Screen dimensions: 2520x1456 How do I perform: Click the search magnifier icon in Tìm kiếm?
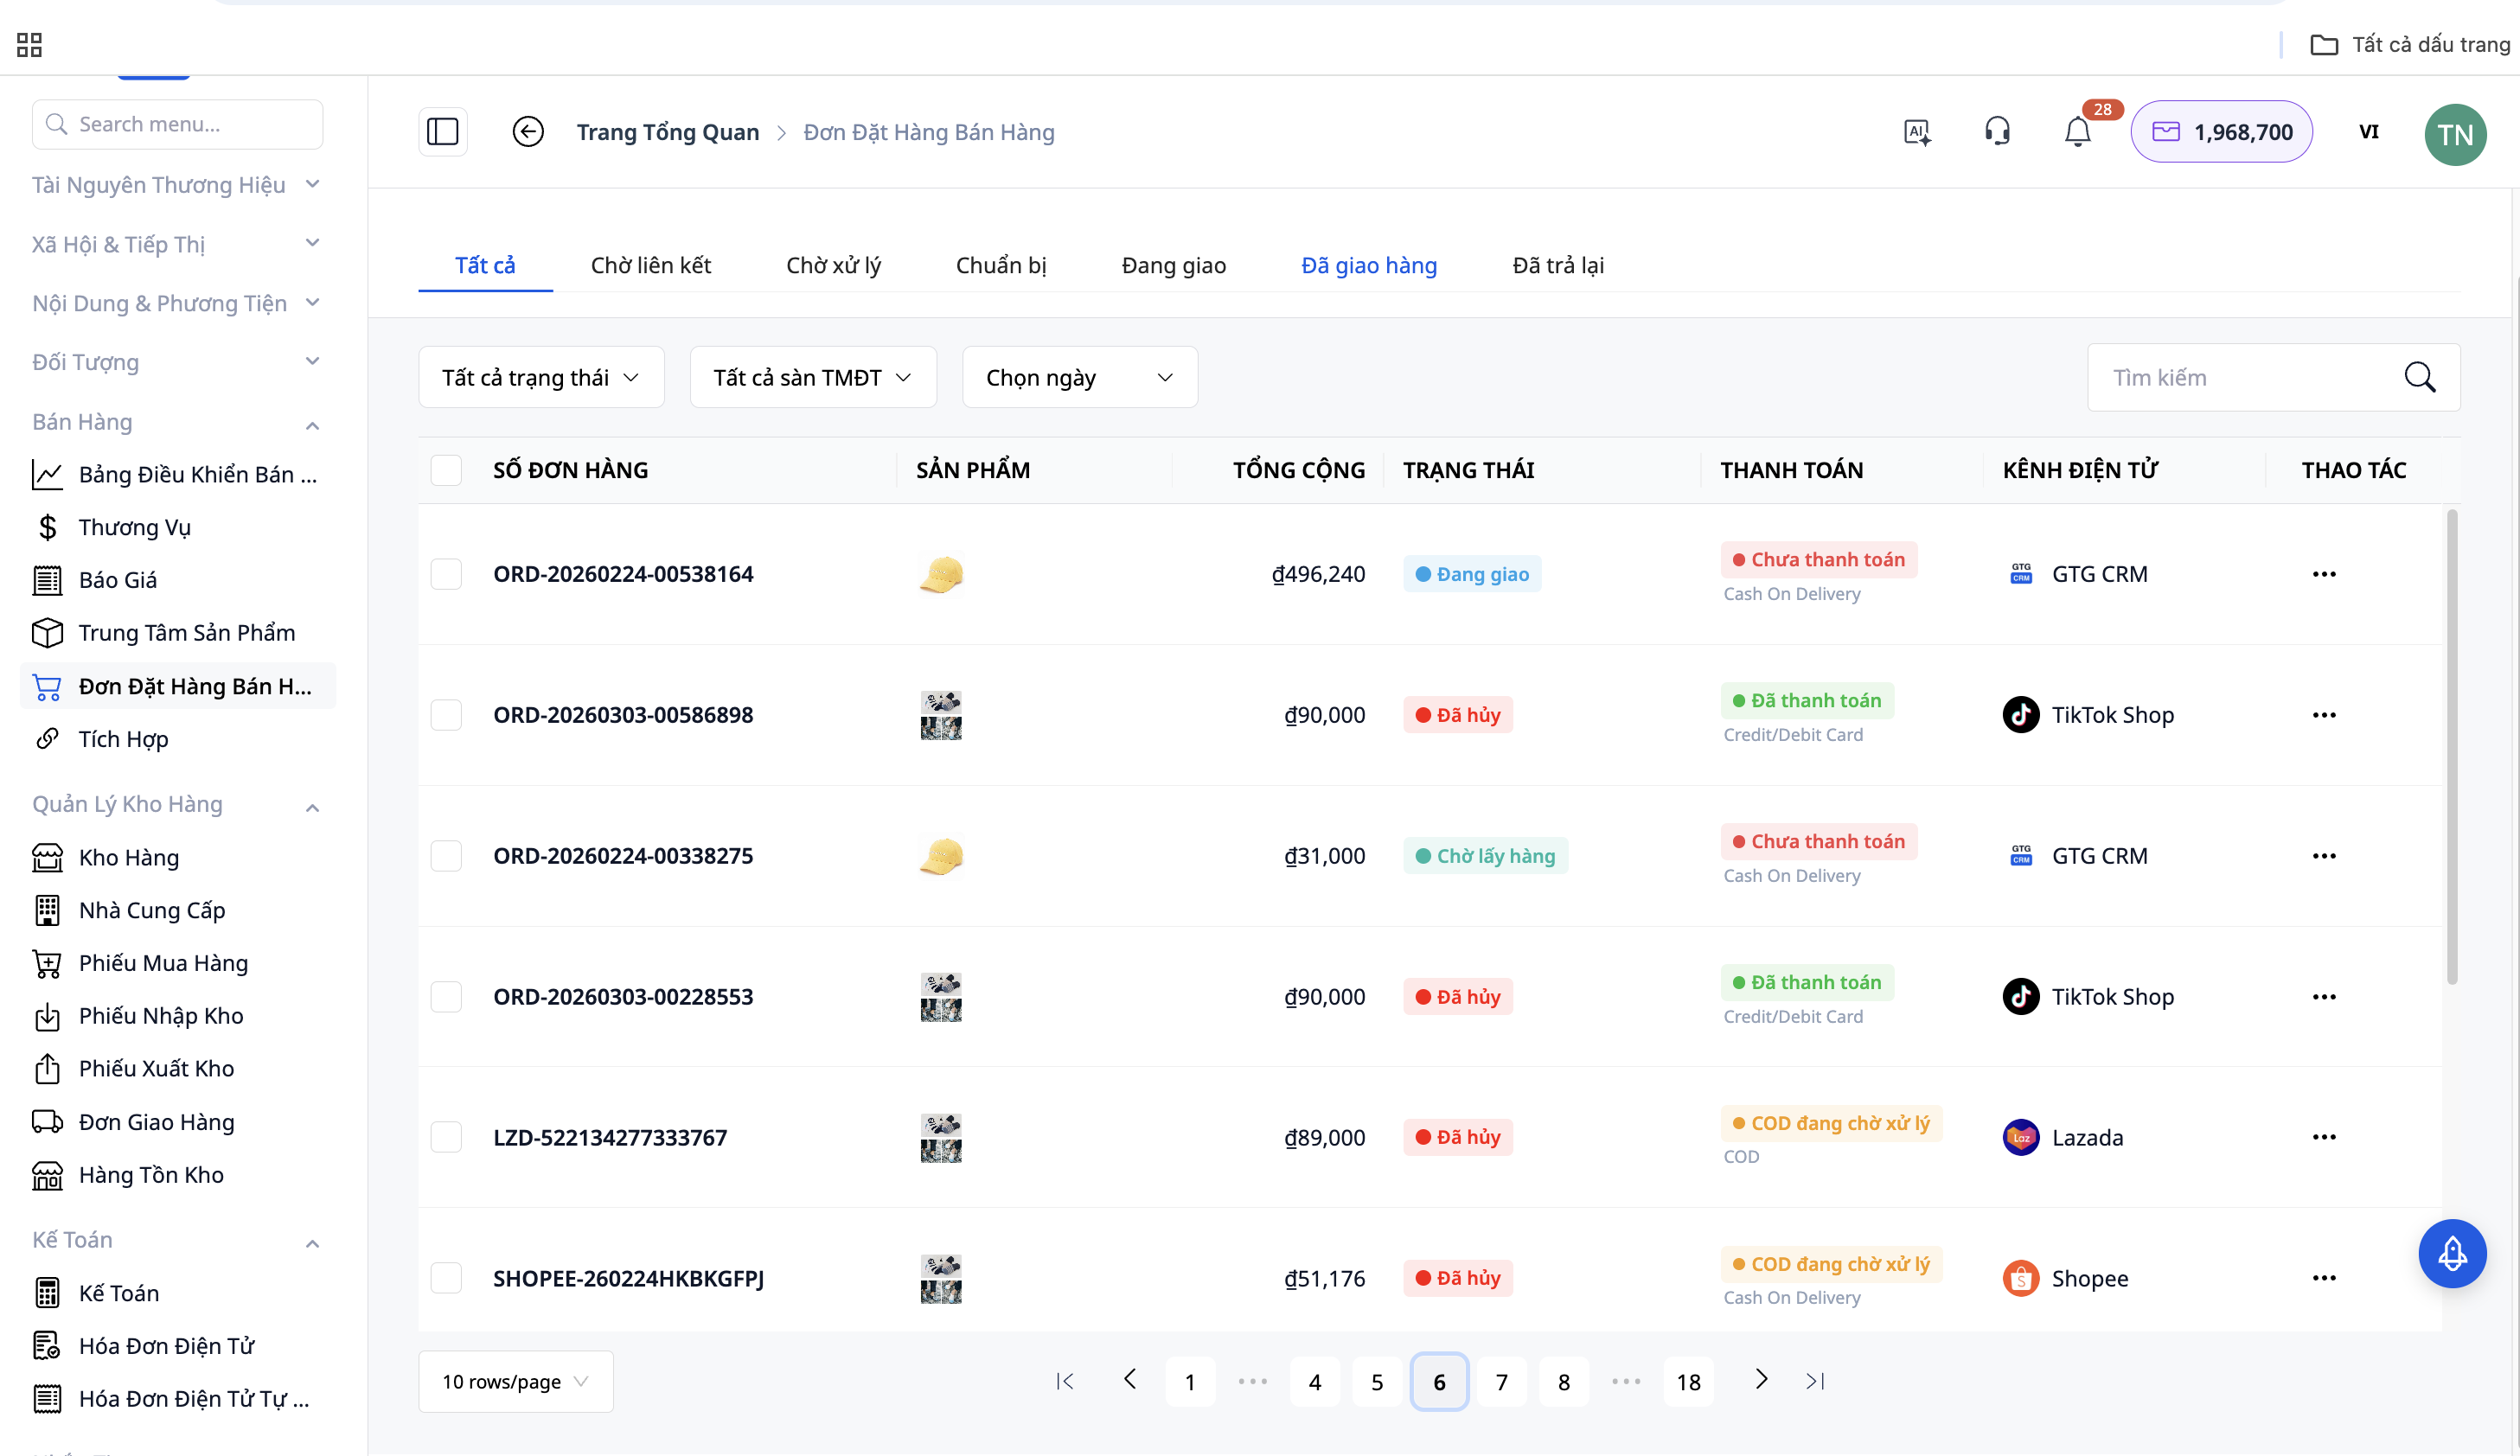pos(2419,378)
